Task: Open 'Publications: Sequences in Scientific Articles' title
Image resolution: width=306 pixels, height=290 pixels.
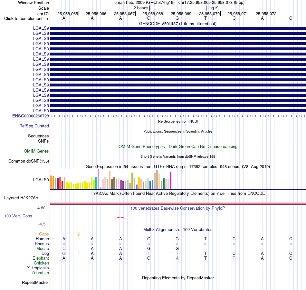Action: click(x=178, y=131)
